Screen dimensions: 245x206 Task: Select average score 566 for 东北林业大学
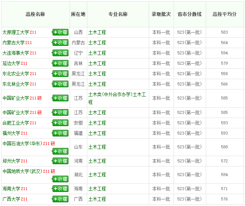(224, 84)
